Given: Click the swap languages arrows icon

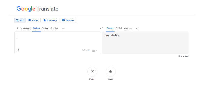Looking at the screenshot, I should pyautogui.click(x=101, y=28).
